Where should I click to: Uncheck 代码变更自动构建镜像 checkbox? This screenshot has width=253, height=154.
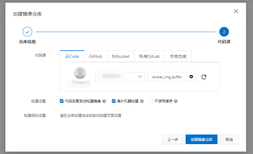(x=62, y=101)
